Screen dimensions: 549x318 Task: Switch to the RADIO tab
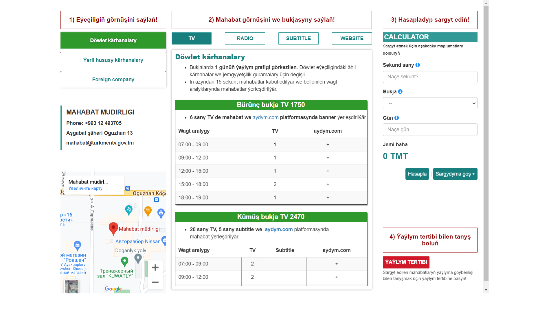(x=245, y=38)
